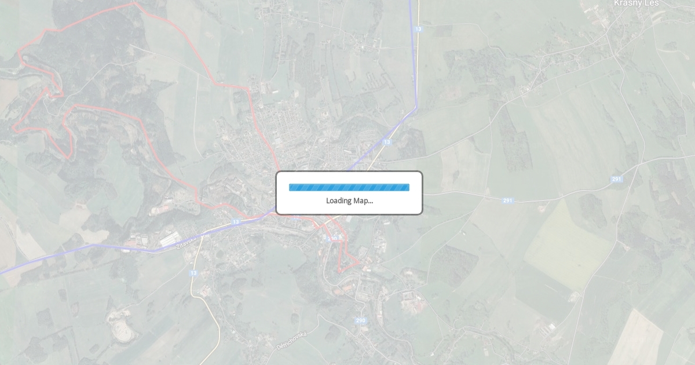
Task: Click the Žitavská street name label
Action: [186, 242]
